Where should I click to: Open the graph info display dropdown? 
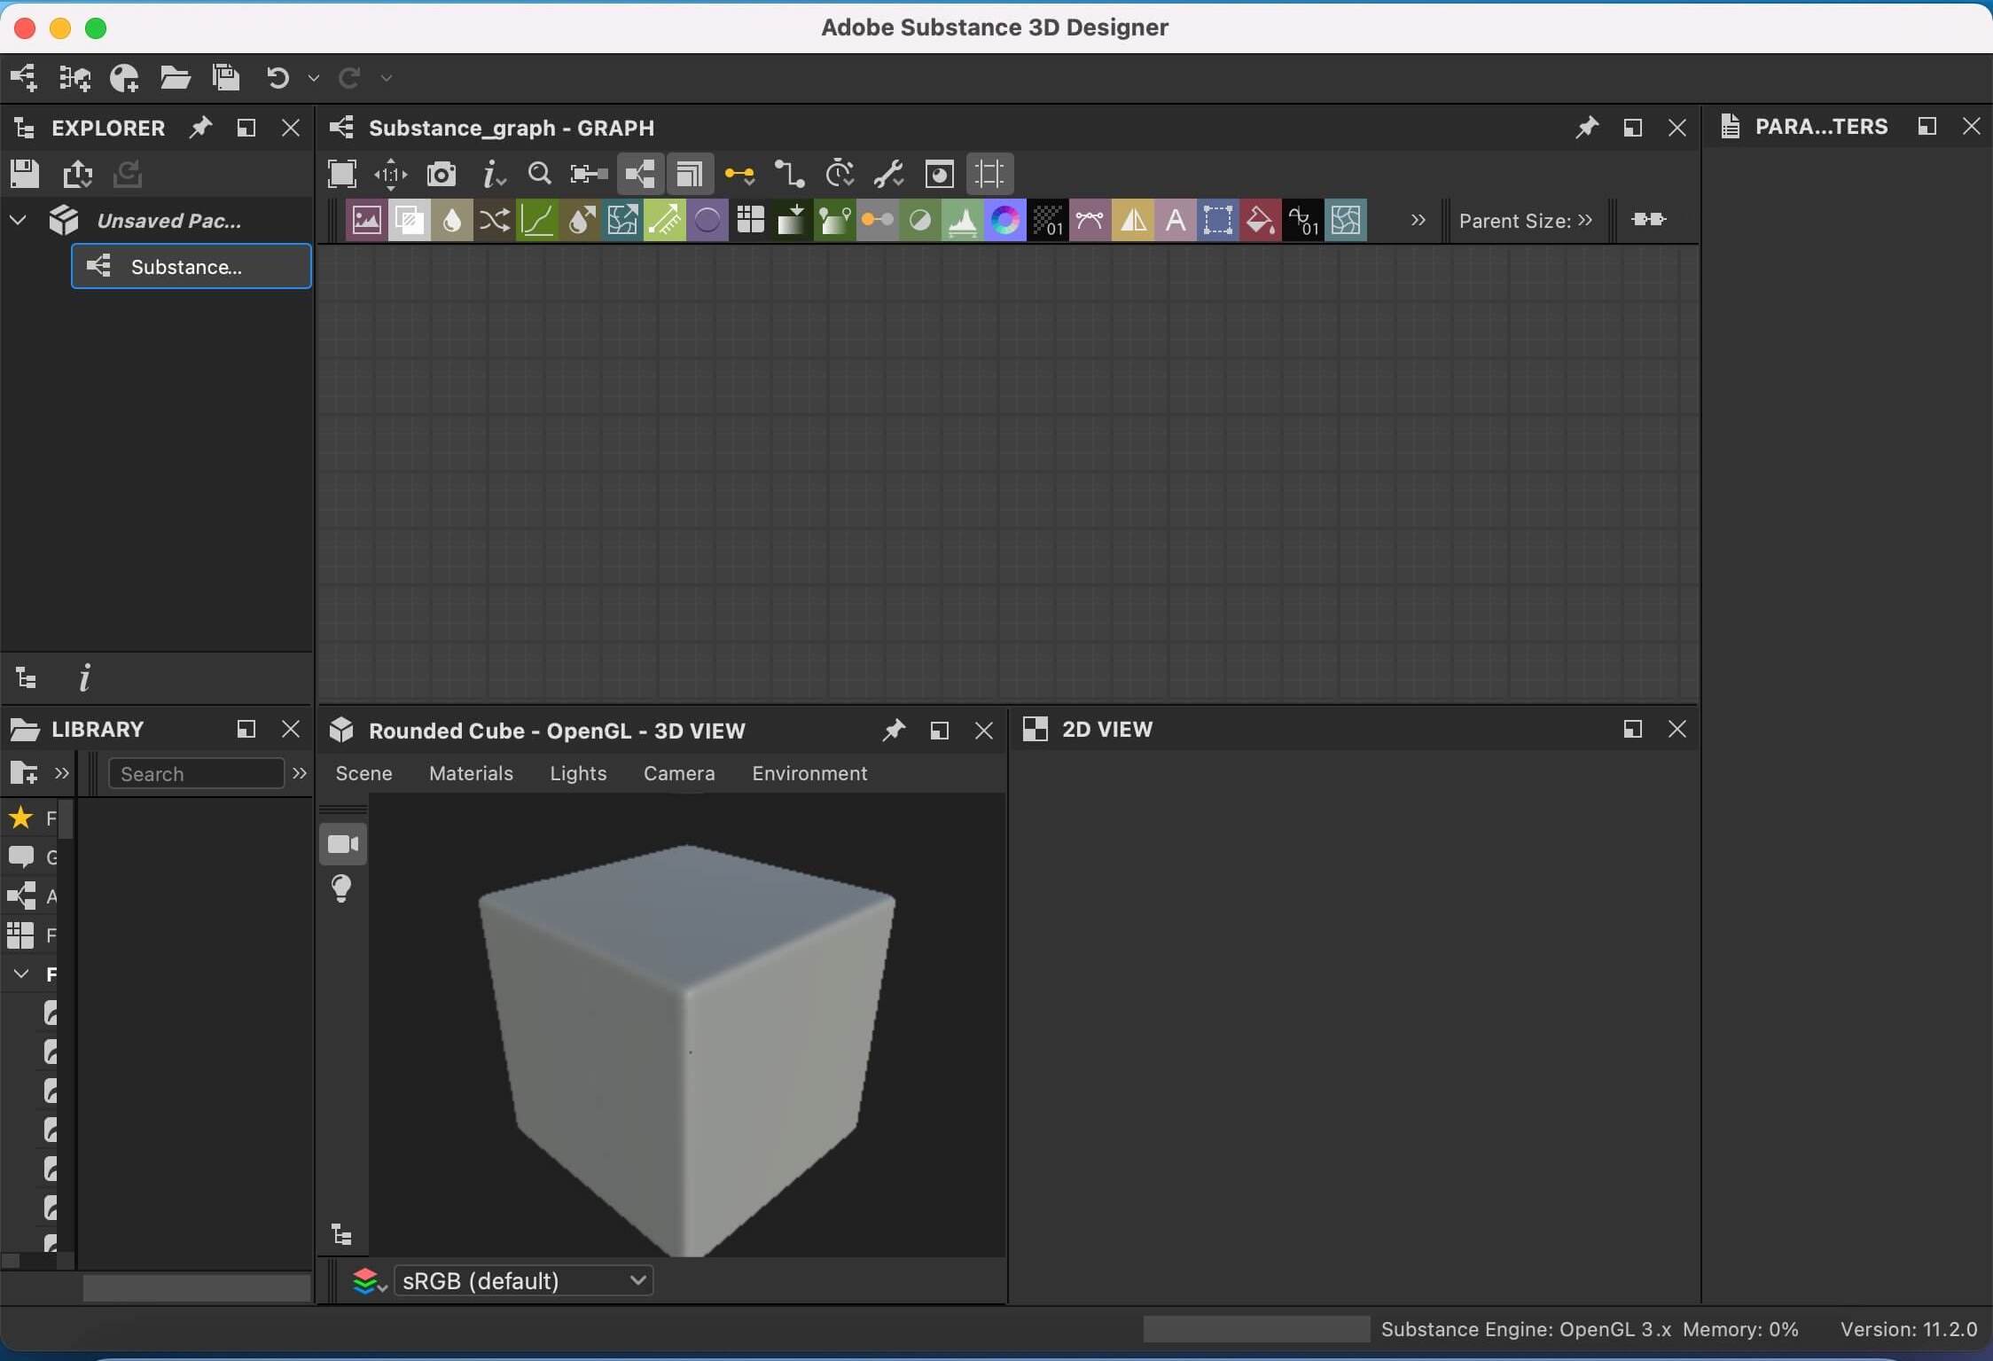(x=493, y=174)
